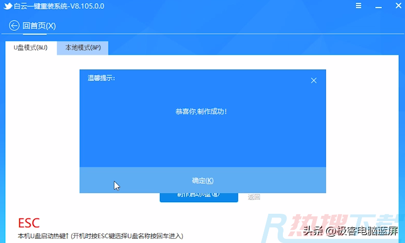
Task: Click the bird logo in title bar
Action: tap(8, 6)
